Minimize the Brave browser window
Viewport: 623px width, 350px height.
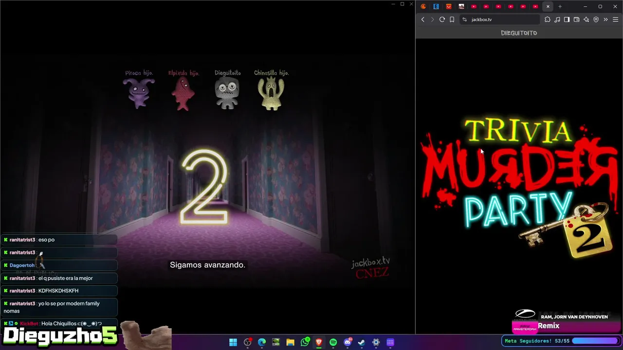tap(586, 6)
